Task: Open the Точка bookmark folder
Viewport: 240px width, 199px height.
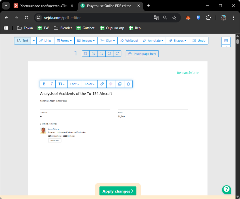Action: 25,28
